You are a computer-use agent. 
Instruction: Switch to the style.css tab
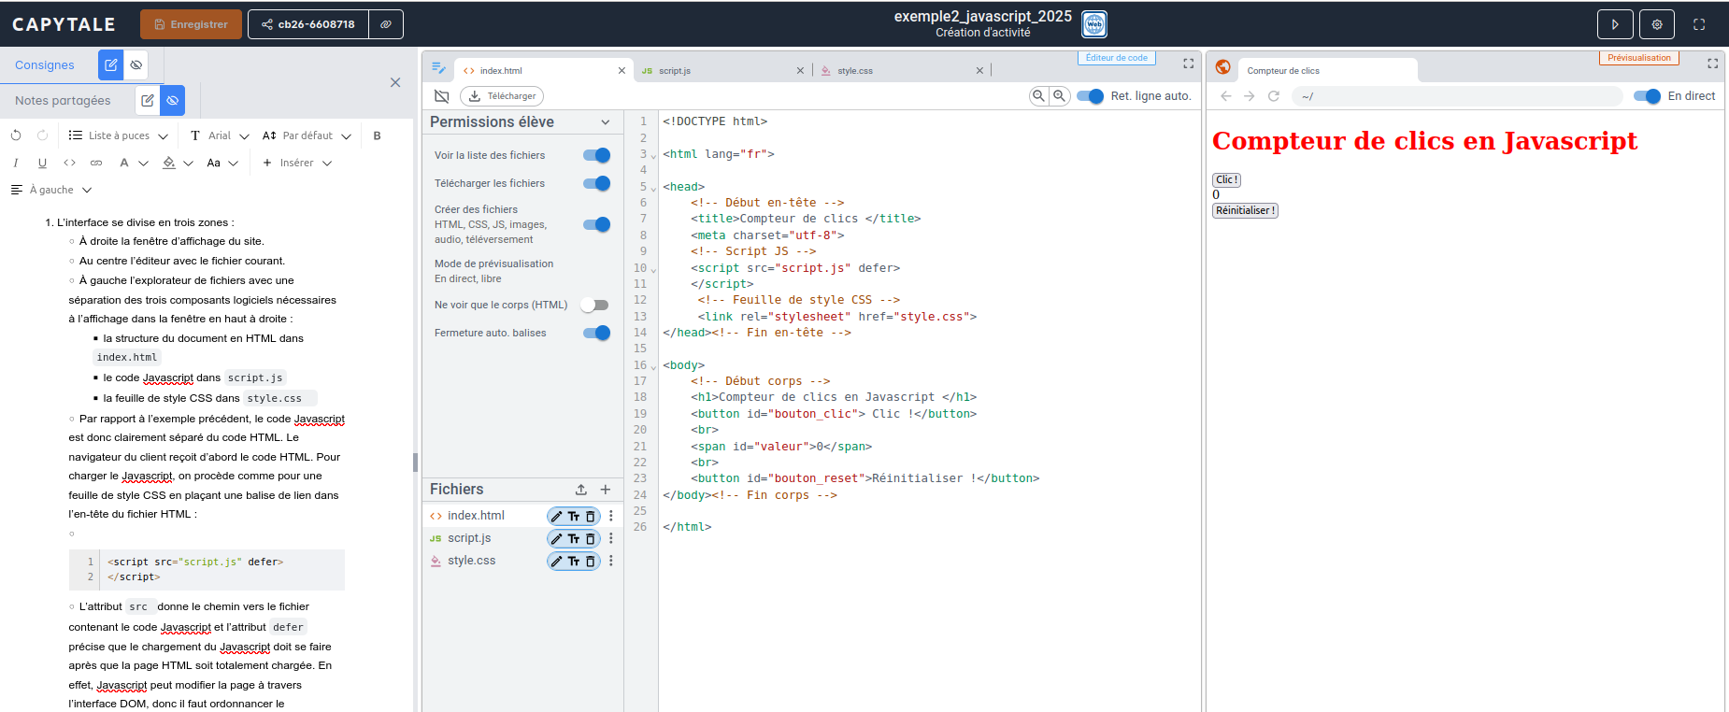pyautogui.click(x=854, y=71)
